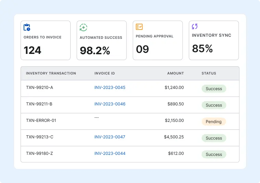Open invoice INV-2023-0045

(110, 88)
